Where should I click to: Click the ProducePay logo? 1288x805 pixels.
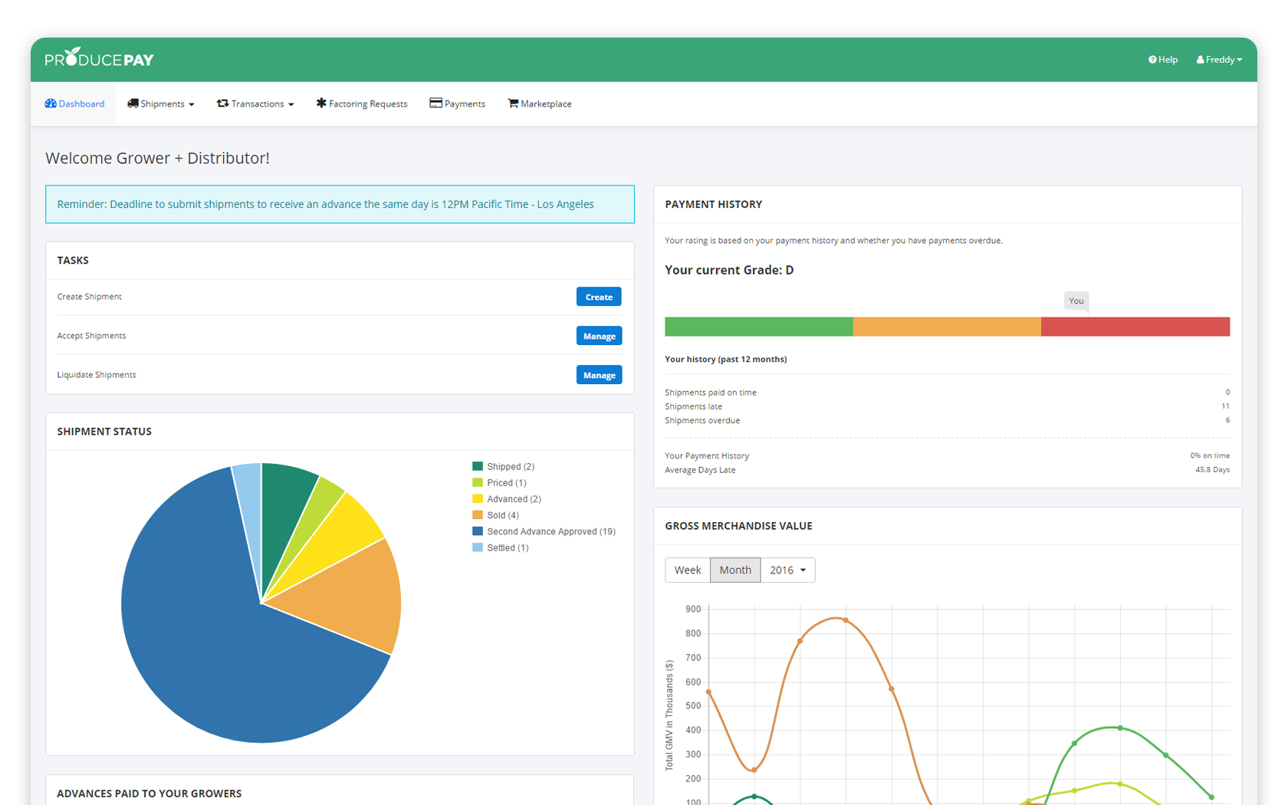click(99, 59)
